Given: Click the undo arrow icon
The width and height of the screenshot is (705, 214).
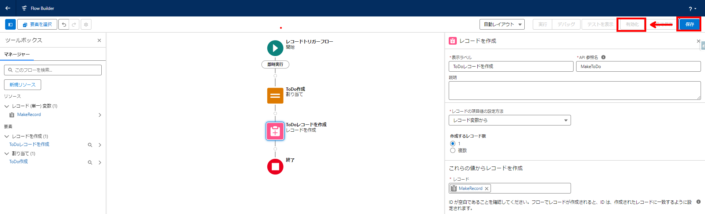Looking at the screenshot, I should [64, 25].
